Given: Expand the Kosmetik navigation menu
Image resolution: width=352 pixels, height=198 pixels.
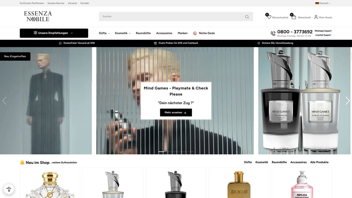Looking at the screenshot, I should 123,33.
